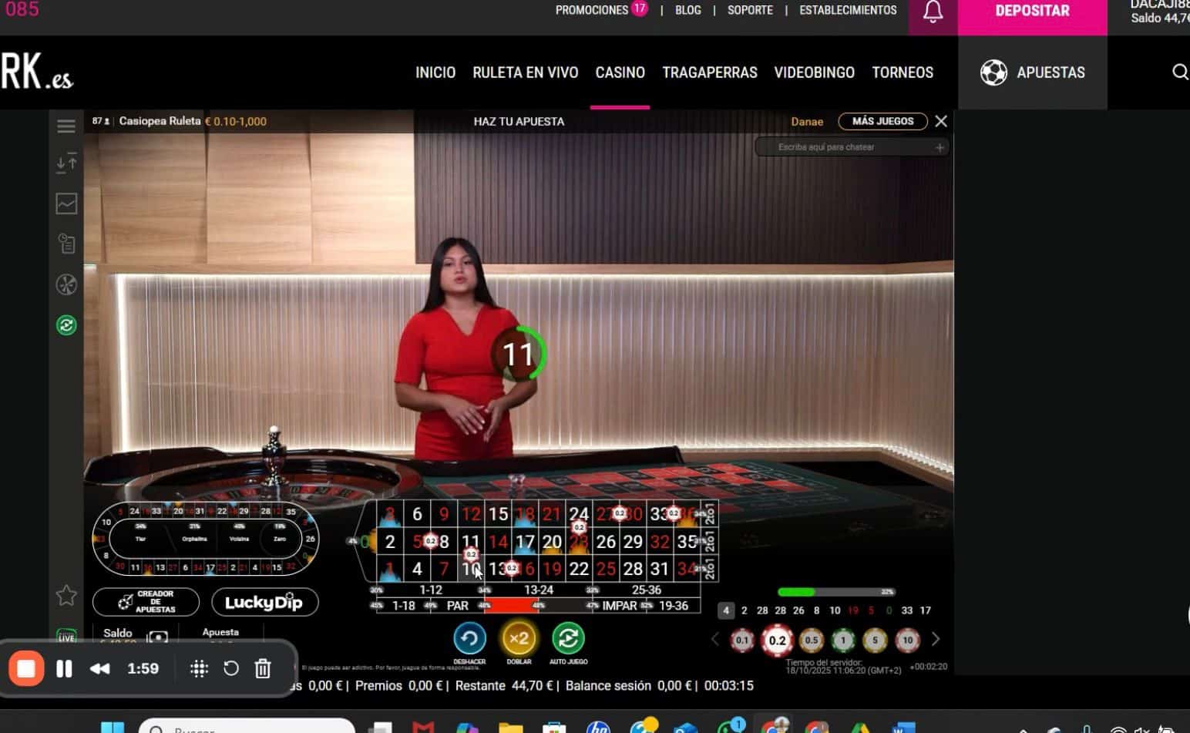The image size is (1190, 733).
Task: Open bet history clock-document icon
Action: pos(66,244)
